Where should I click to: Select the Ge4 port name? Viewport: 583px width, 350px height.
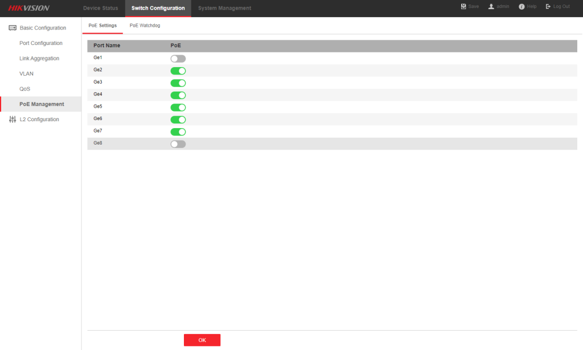(98, 94)
